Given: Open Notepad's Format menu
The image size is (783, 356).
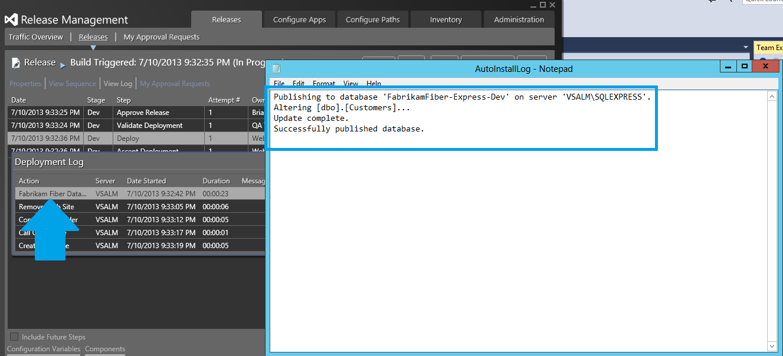Looking at the screenshot, I should point(324,83).
